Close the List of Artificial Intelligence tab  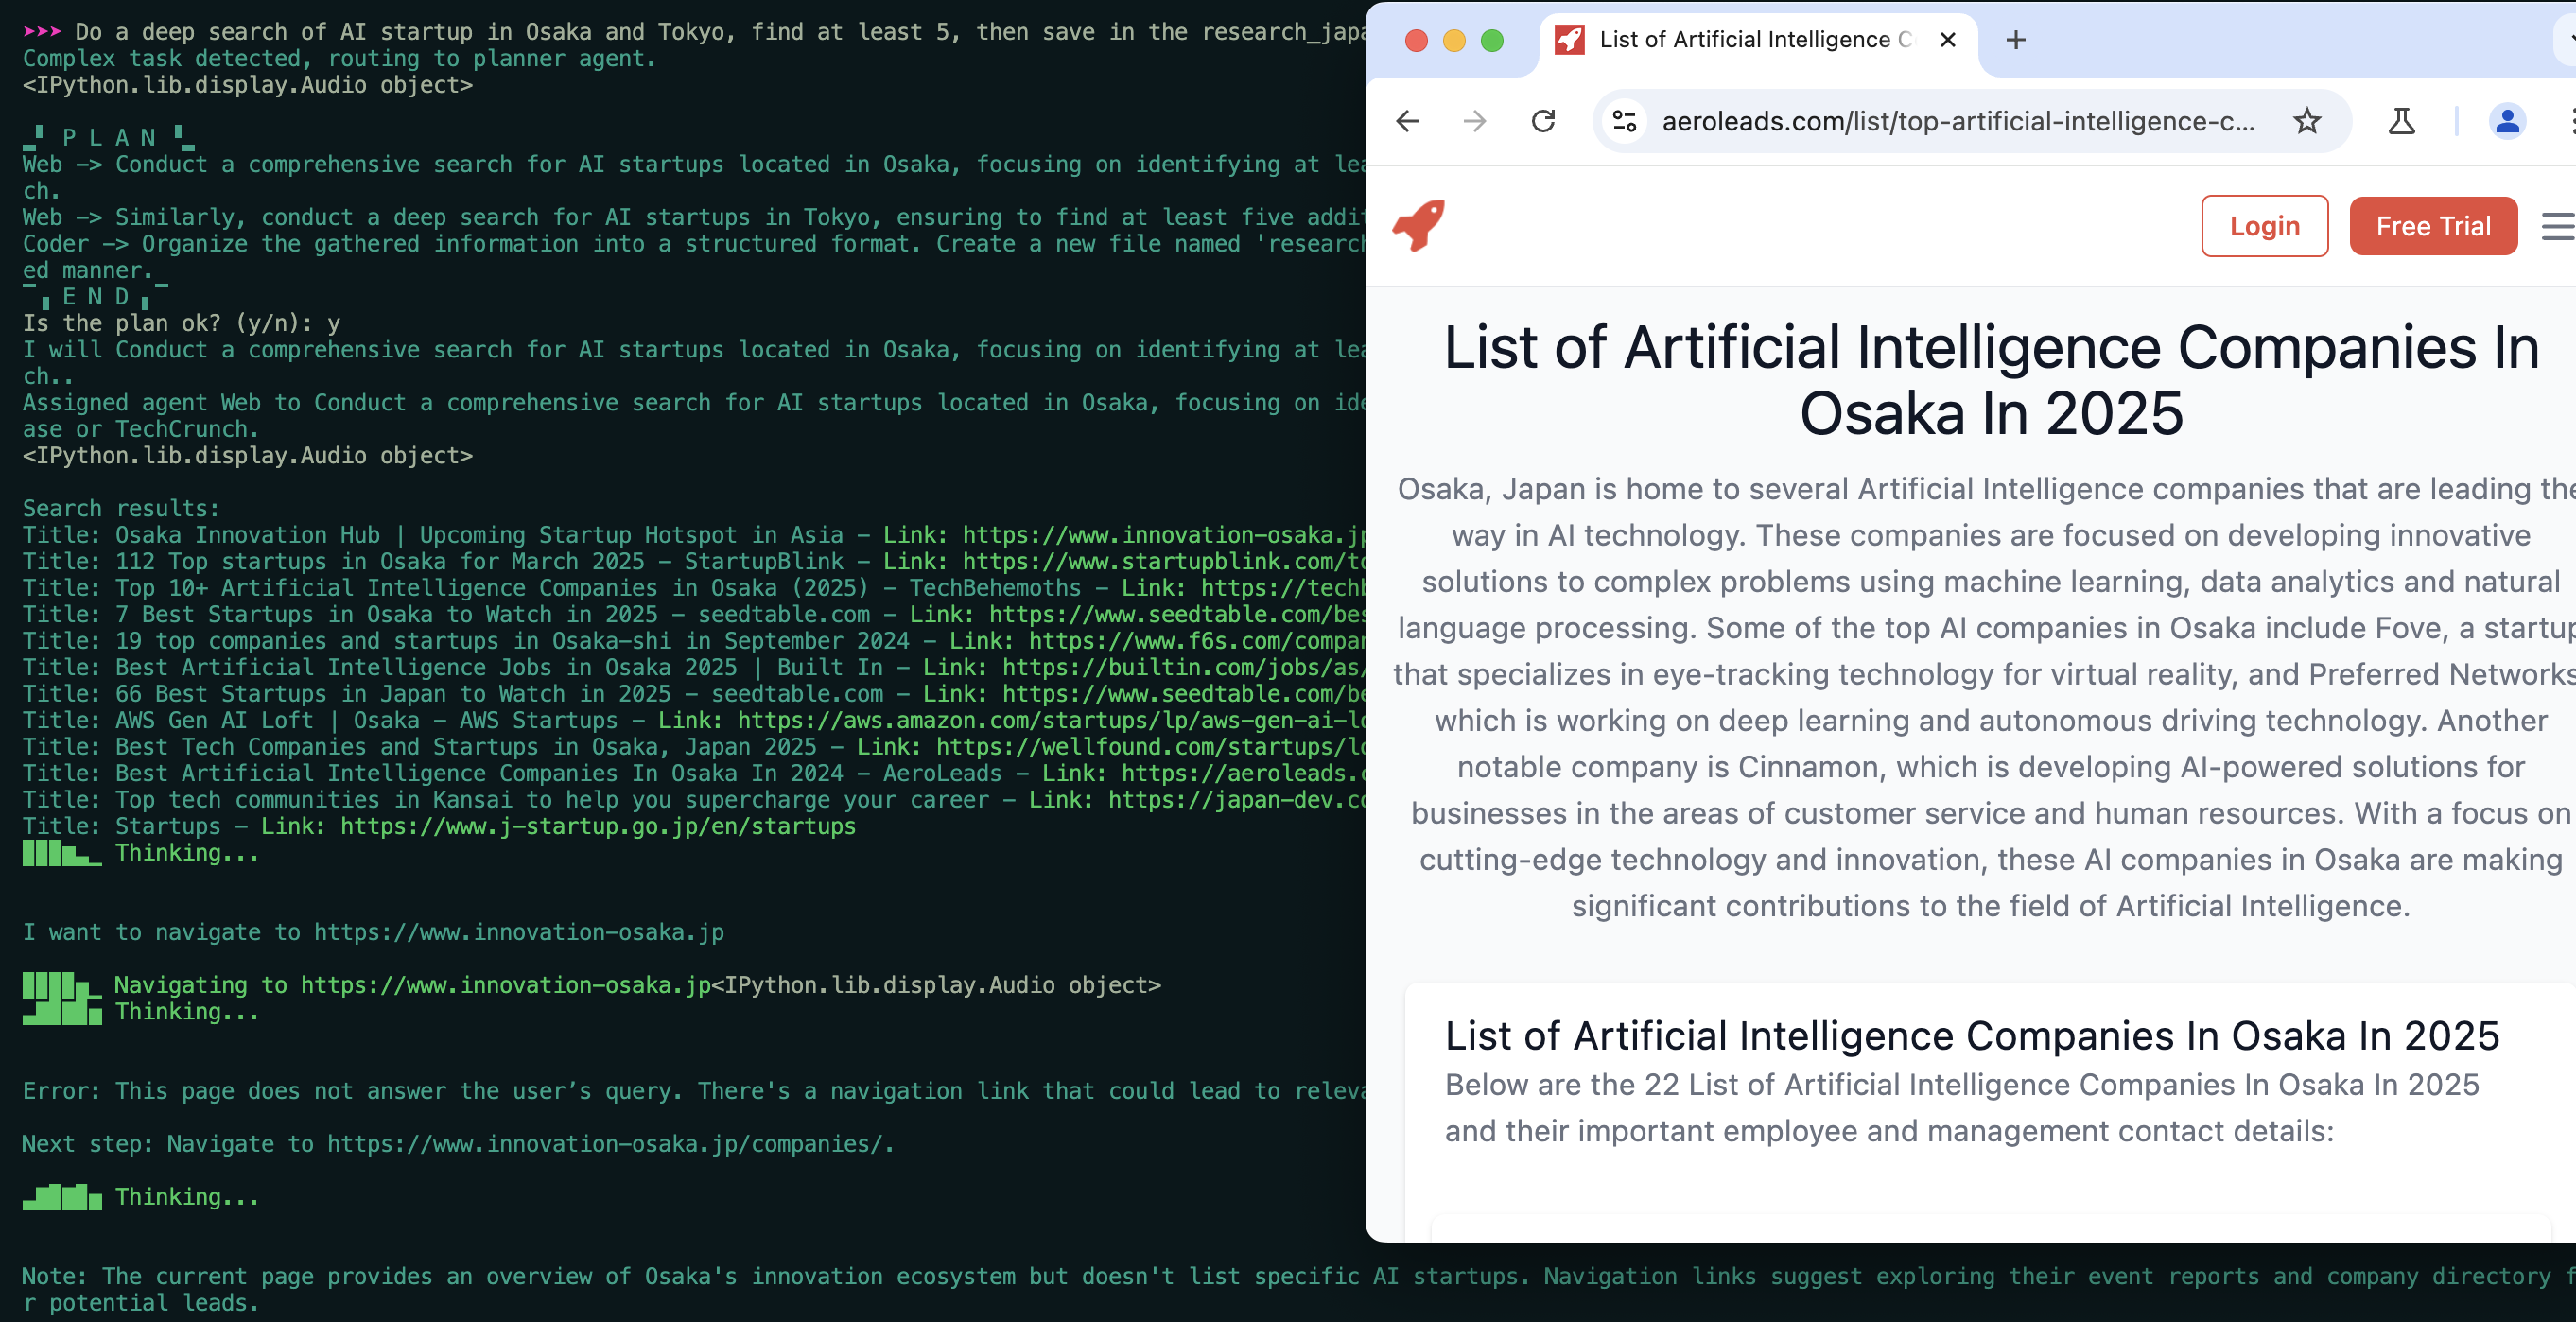click(1948, 40)
